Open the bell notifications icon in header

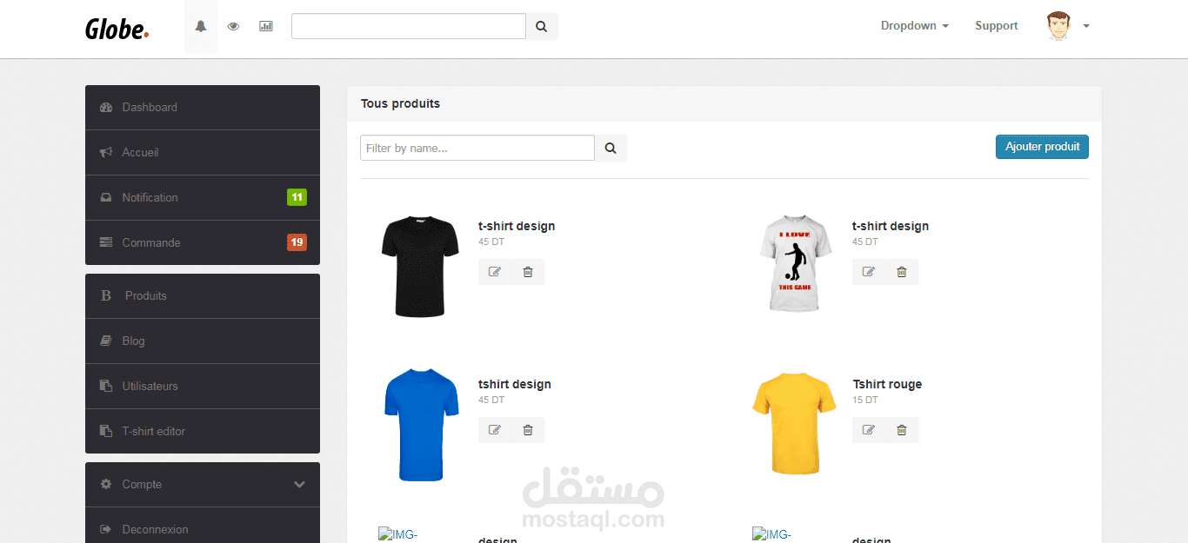201,26
